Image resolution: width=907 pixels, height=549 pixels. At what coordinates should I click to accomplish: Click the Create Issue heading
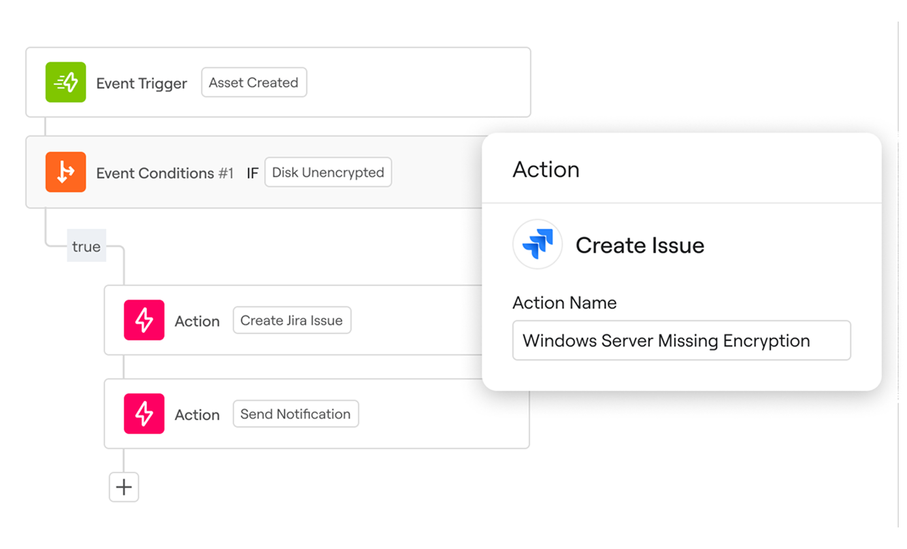tap(639, 244)
